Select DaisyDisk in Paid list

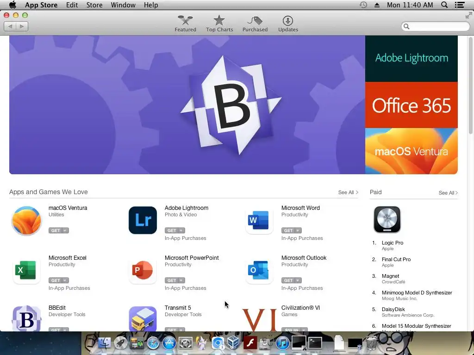pos(393,309)
